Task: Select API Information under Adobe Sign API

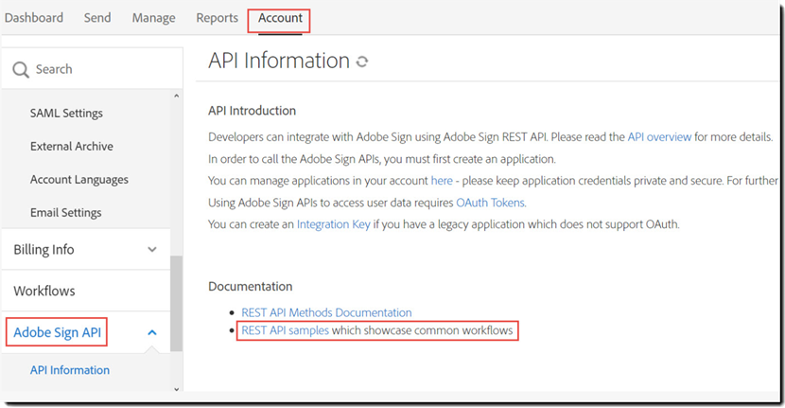Action: pos(70,370)
